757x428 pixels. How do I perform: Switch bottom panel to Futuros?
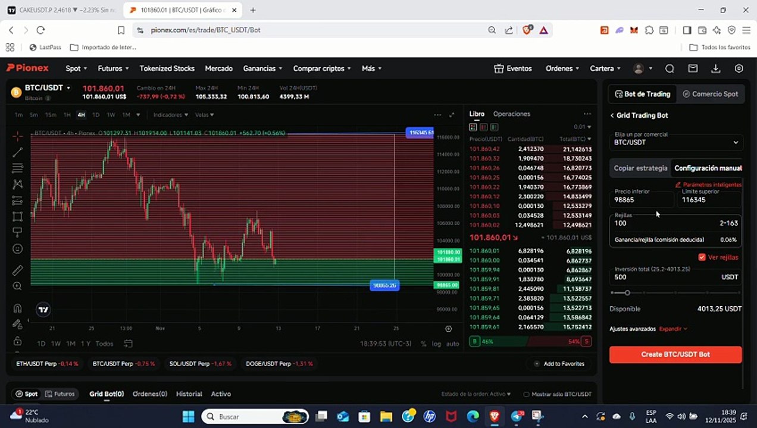point(60,394)
